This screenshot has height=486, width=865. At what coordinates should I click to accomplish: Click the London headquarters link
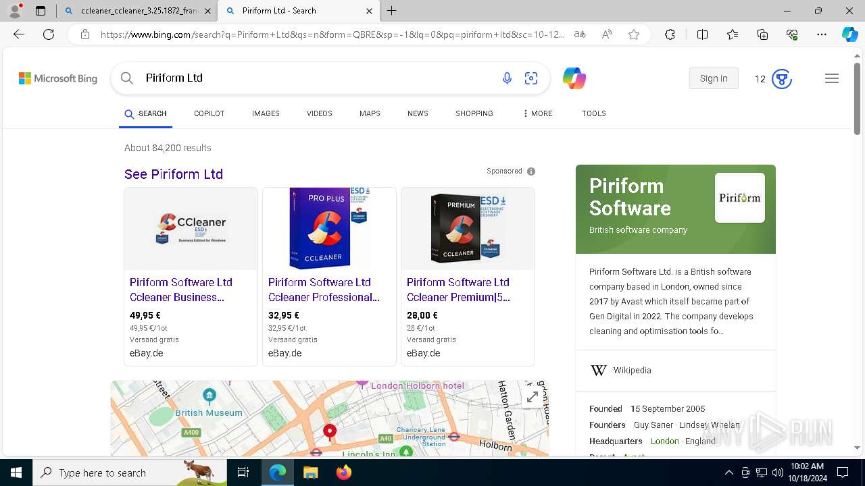[x=664, y=441]
